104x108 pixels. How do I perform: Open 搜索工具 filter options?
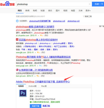87,16
